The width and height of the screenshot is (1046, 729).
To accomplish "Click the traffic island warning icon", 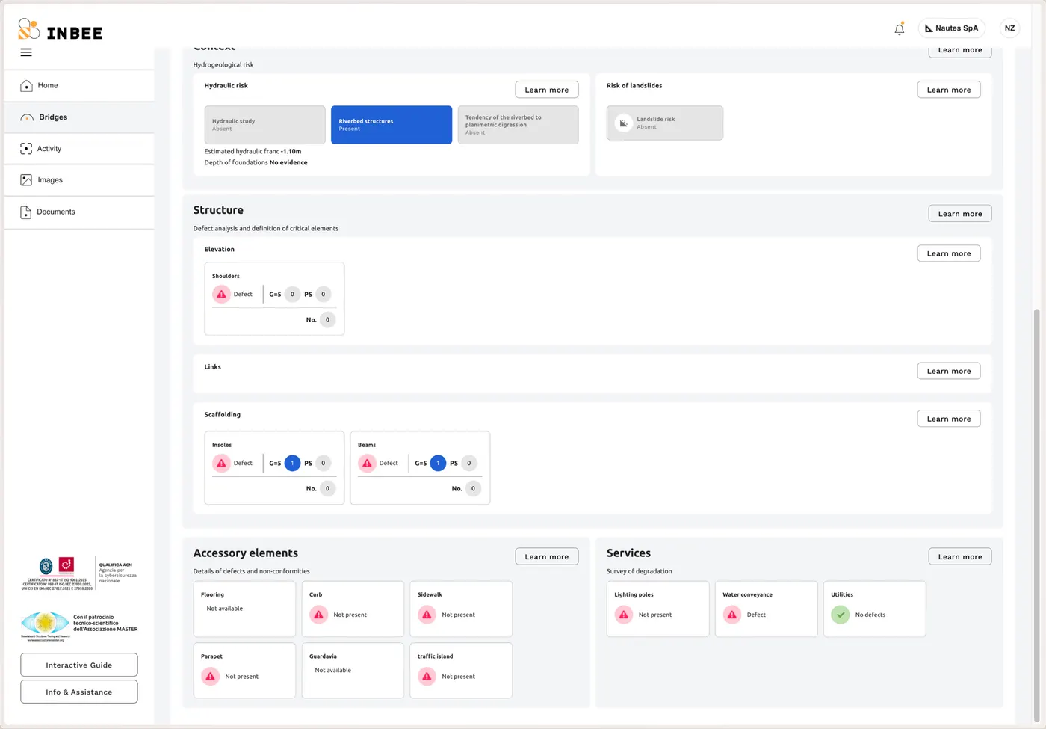I will tap(427, 677).
